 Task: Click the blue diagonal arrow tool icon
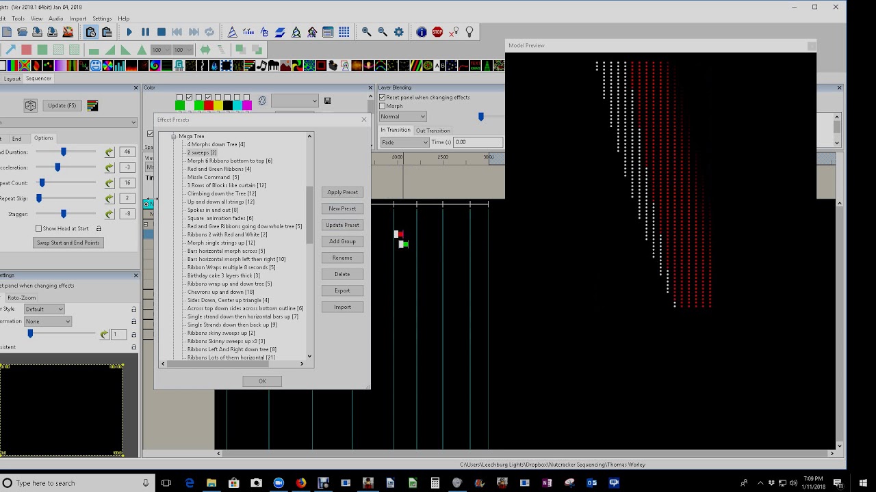click(10, 50)
